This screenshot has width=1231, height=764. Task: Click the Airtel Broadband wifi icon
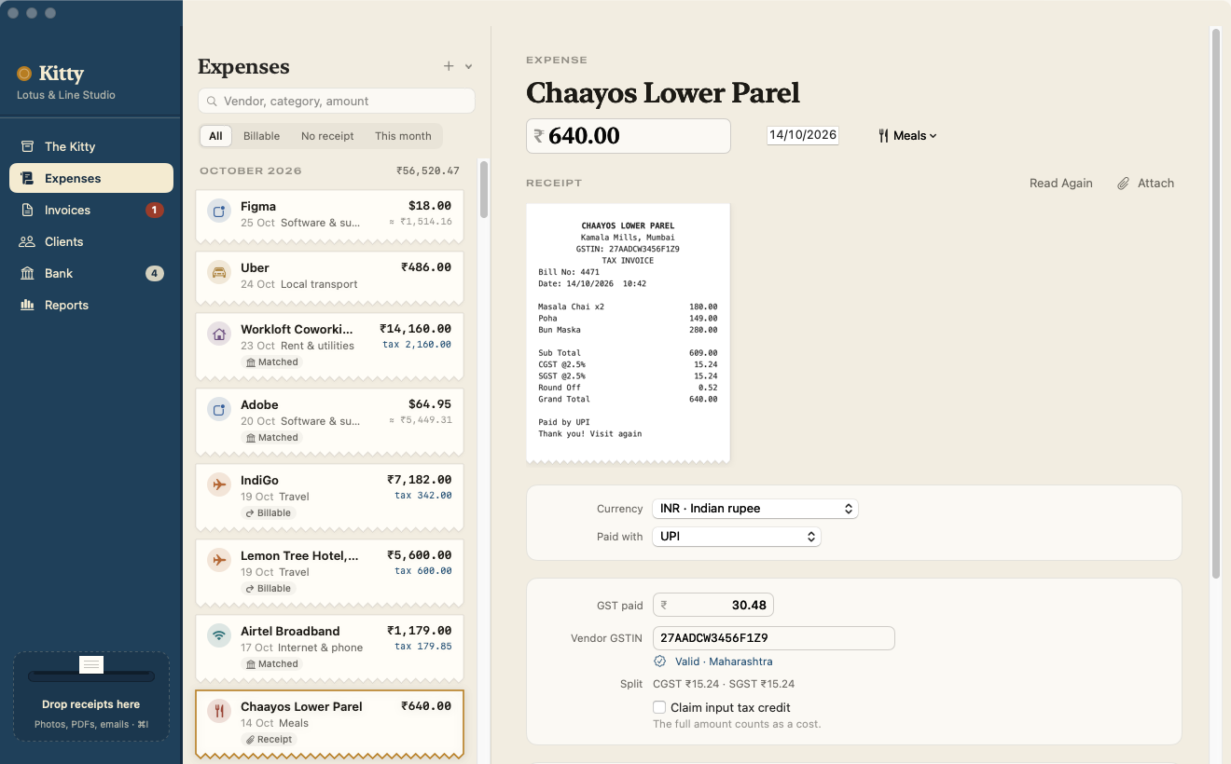pos(219,635)
